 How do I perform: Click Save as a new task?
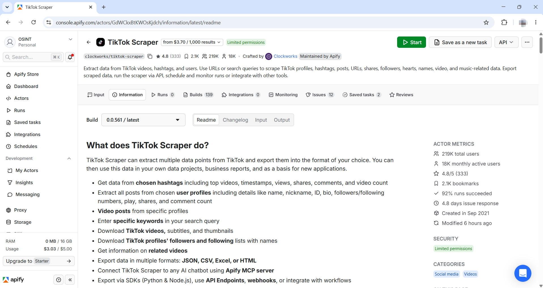460,42
